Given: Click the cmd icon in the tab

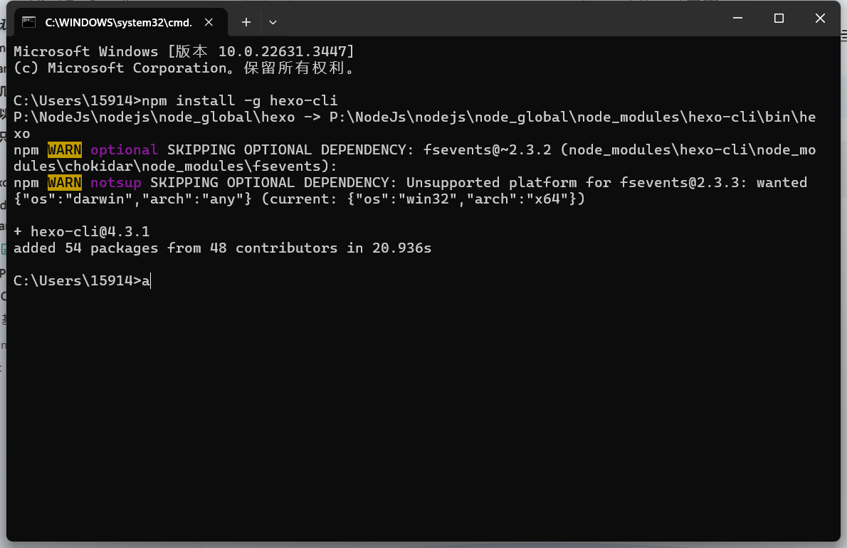Looking at the screenshot, I should click(x=28, y=22).
